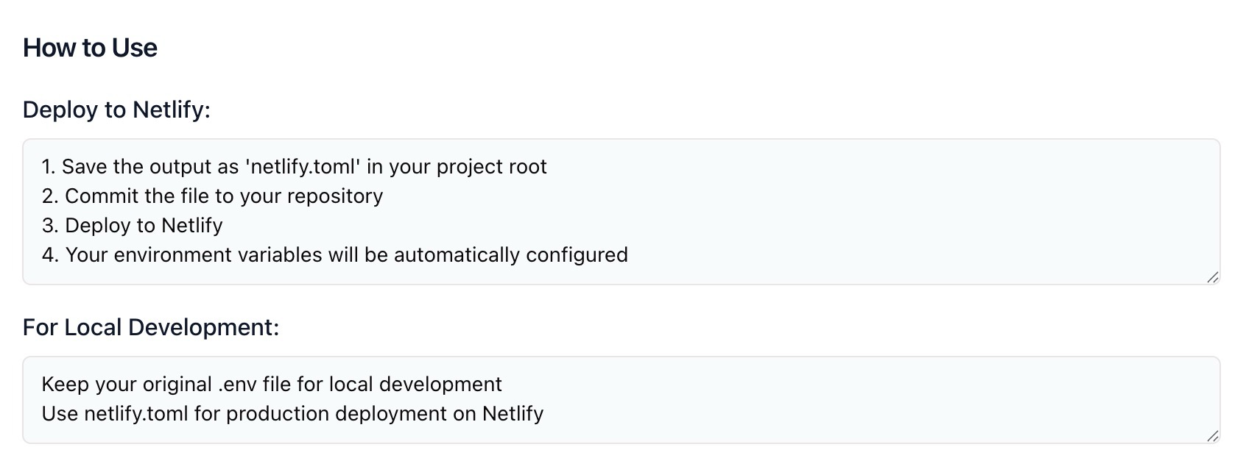1246x472 pixels.
Task: Click numbered item 1 in the instructions box
Action: tap(49, 166)
